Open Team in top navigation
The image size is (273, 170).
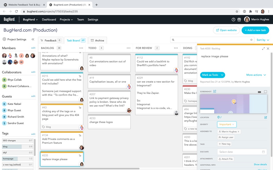80,19
